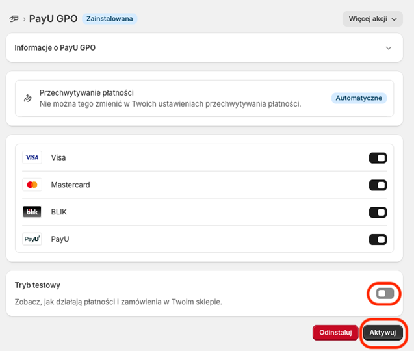Click the Mastercard logo icon

pyautogui.click(x=32, y=185)
